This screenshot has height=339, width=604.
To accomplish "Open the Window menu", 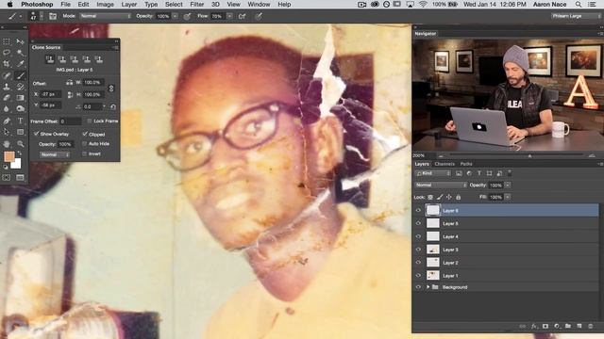I will (259, 4).
